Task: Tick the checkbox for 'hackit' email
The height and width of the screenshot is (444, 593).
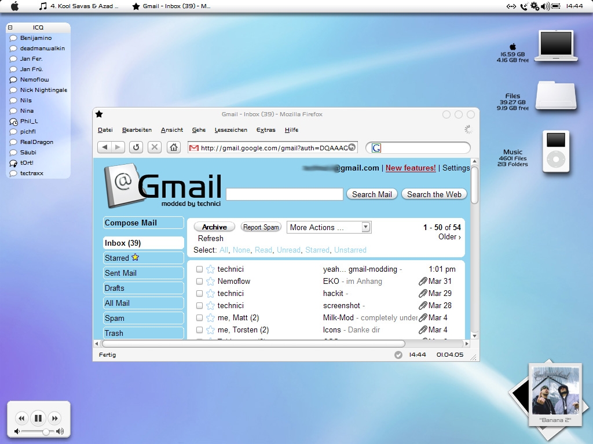Action: click(199, 293)
